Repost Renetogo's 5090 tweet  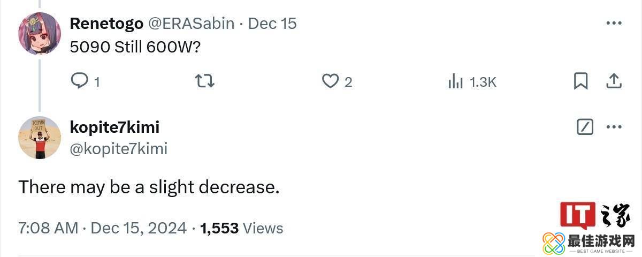pyautogui.click(x=204, y=81)
